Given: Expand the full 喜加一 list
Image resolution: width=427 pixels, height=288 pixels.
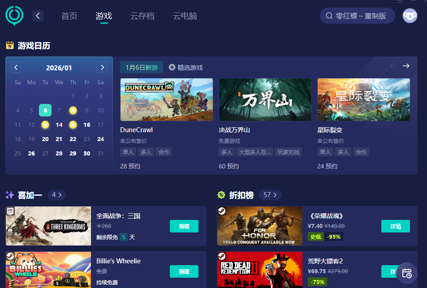Looking at the screenshot, I should [56, 194].
